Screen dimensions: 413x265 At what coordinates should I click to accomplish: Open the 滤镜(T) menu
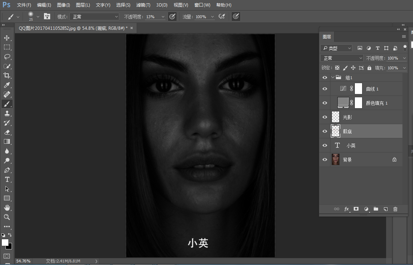(x=143, y=5)
